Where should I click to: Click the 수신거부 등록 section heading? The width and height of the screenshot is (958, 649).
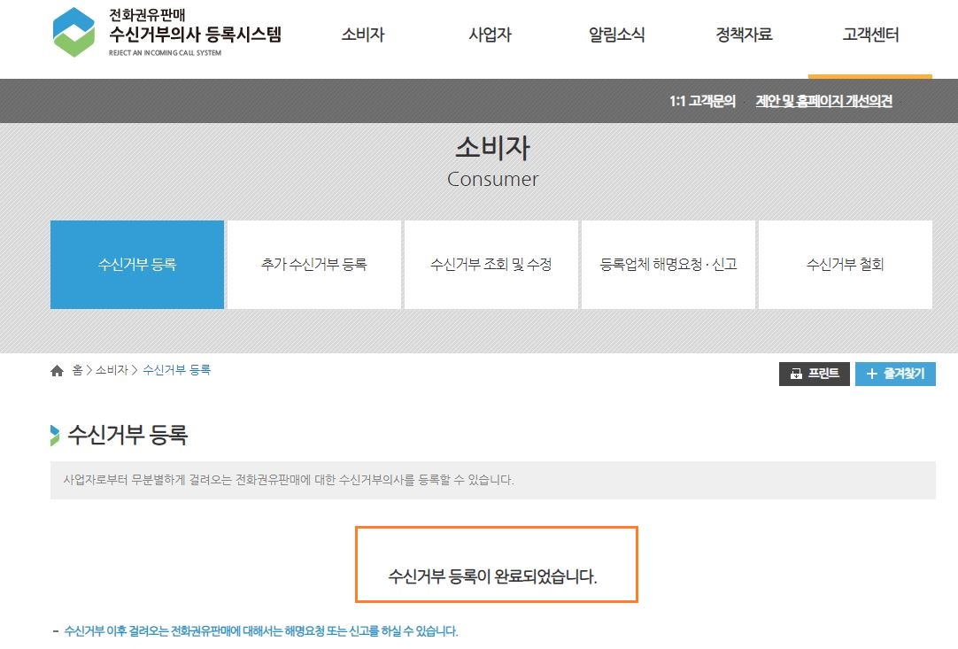[x=127, y=435]
